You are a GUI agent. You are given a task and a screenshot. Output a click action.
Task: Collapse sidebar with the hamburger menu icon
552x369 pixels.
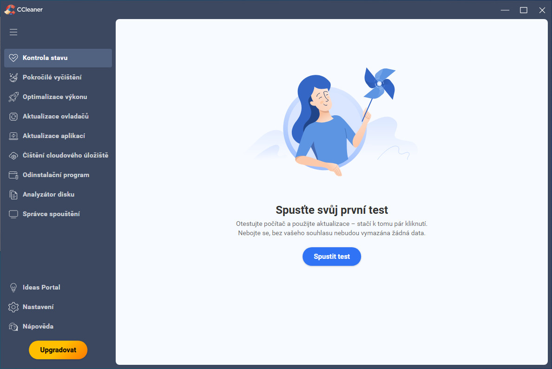pyautogui.click(x=13, y=32)
